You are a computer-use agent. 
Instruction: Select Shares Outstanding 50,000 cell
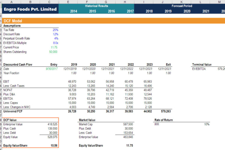click(53, 52)
